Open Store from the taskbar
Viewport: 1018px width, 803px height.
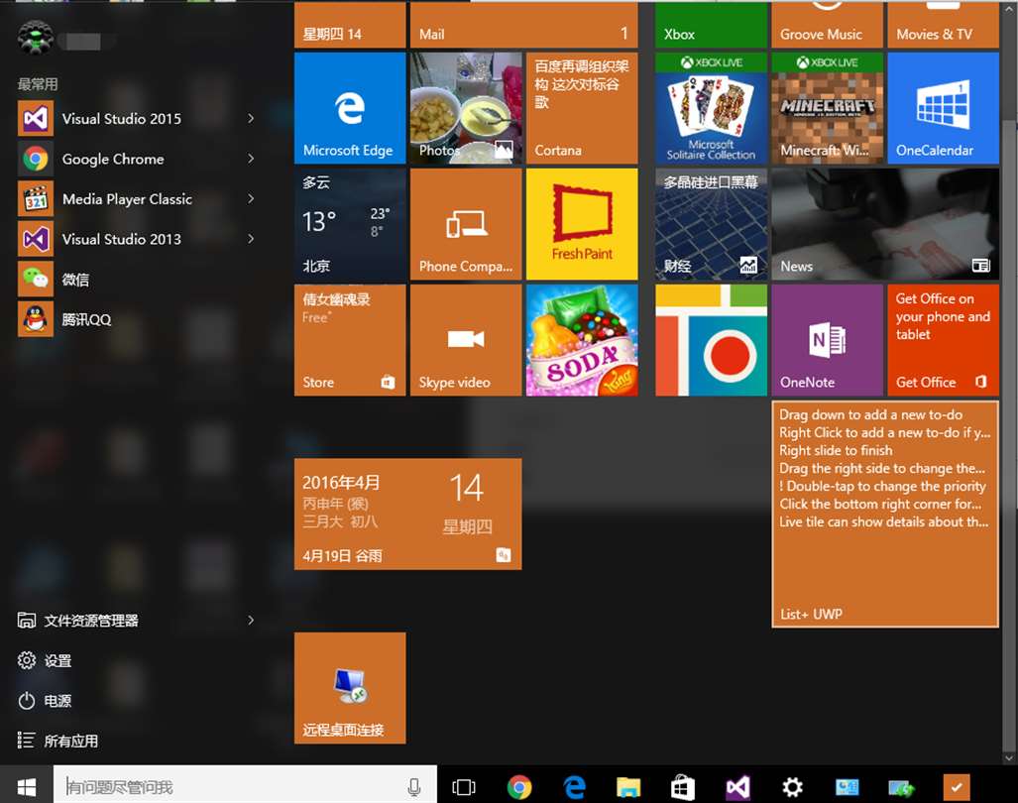(683, 787)
